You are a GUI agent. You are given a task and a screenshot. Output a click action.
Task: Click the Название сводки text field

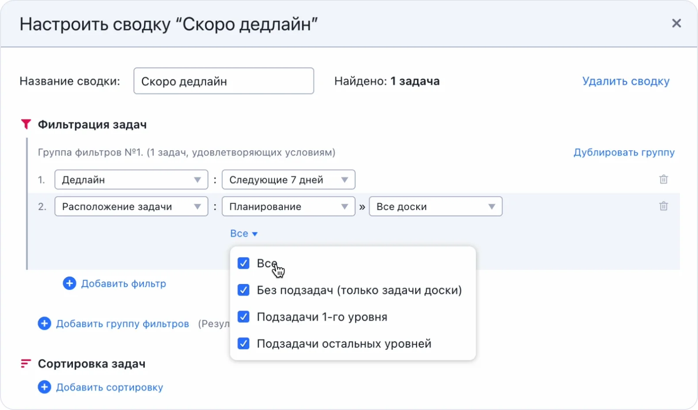coord(224,81)
